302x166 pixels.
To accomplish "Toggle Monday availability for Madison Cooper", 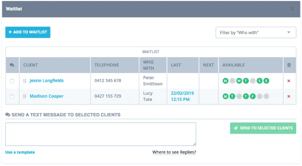I will (x=225, y=96).
